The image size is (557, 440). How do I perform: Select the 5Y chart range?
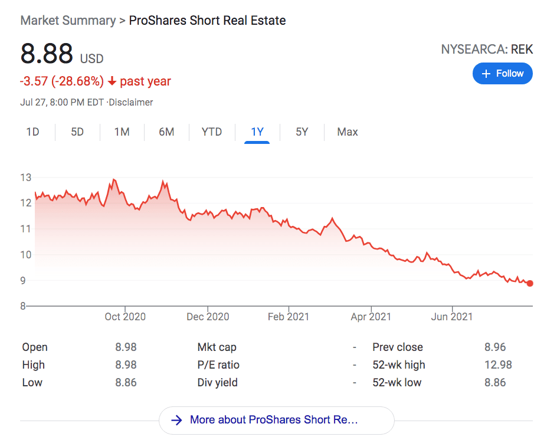pyautogui.click(x=302, y=132)
